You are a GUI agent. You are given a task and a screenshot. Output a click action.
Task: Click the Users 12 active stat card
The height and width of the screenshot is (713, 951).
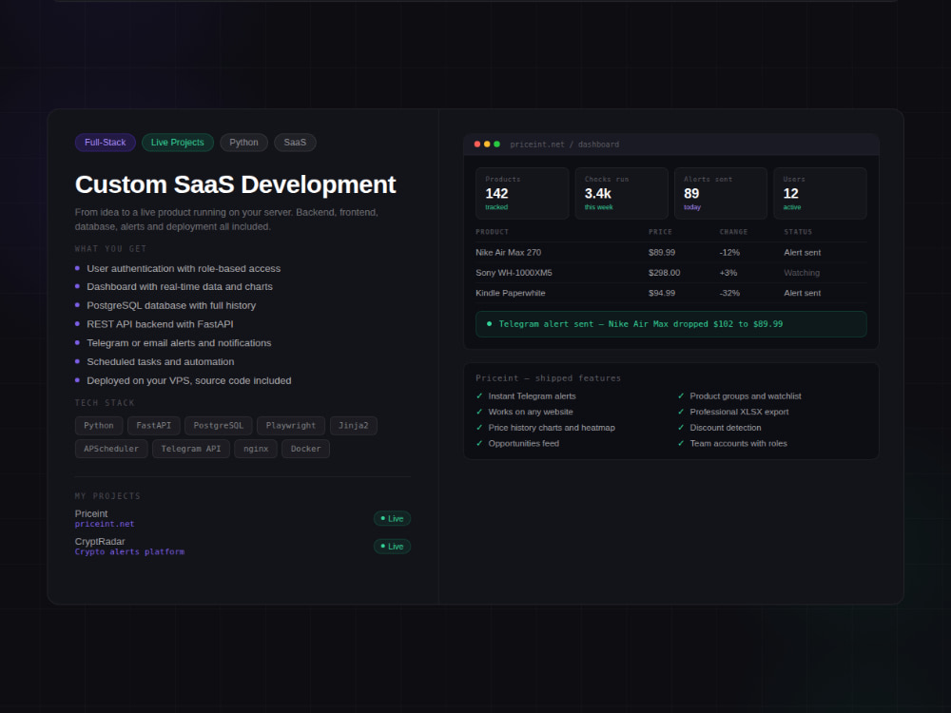coord(820,193)
